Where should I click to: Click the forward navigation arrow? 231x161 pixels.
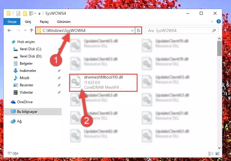click(x=18, y=30)
